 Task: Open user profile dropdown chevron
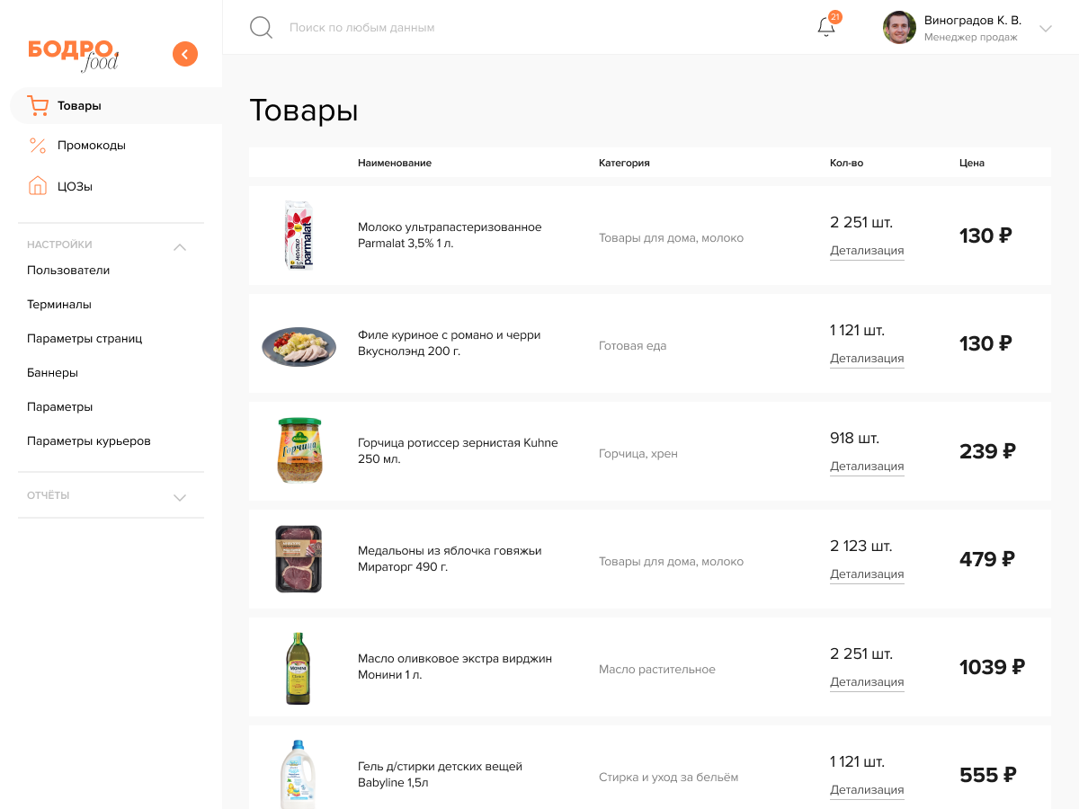click(1046, 29)
